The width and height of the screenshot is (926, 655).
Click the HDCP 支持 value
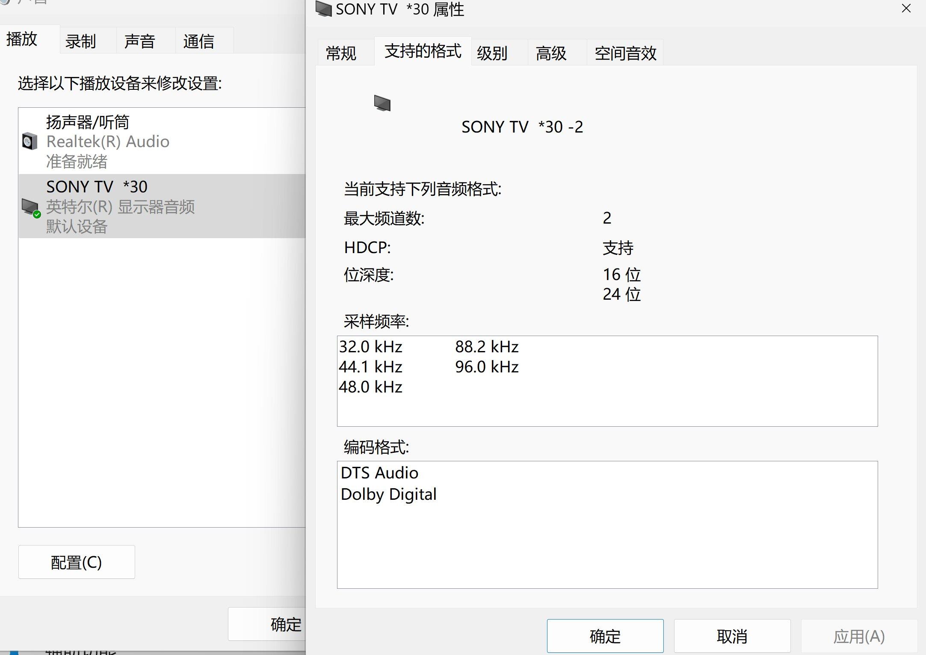[618, 248]
